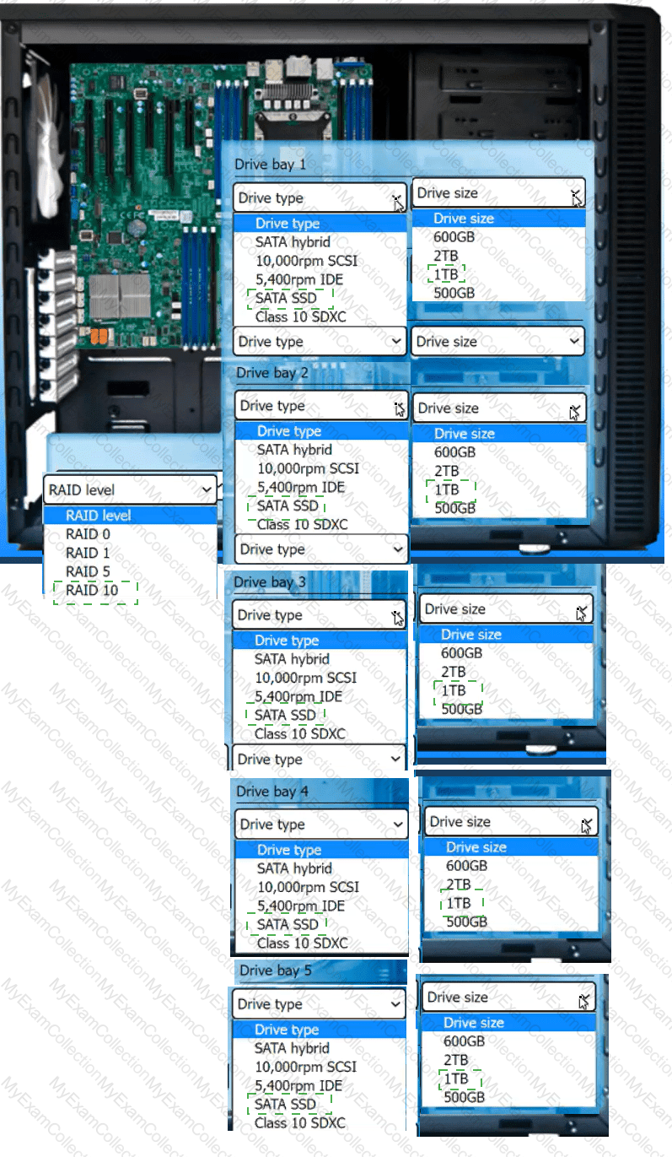672x1157 pixels.
Task: Expand Drive bay 2 Drive size dropdown
Action: [500, 408]
